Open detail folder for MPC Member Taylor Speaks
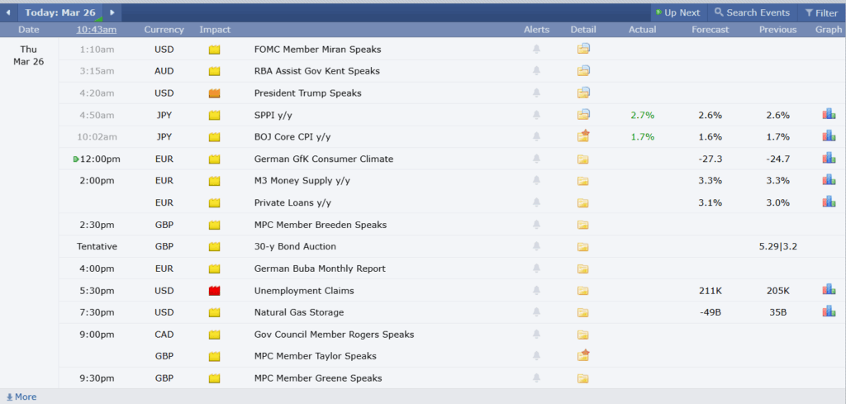Image resolution: width=846 pixels, height=404 pixels. pos(583,356)
